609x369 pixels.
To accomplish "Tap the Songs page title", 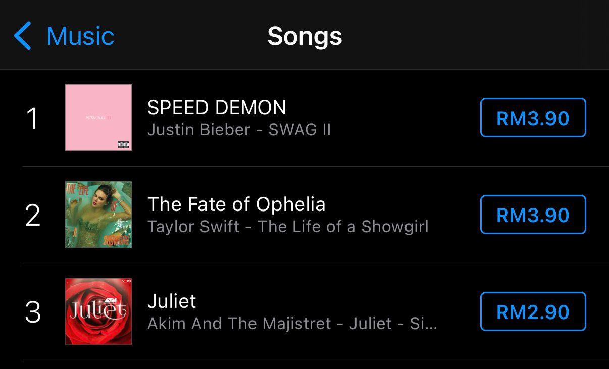I will [304, 36].
